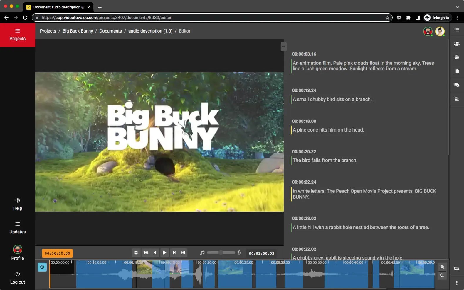Open the browser tab list chevron

[457, 7]
